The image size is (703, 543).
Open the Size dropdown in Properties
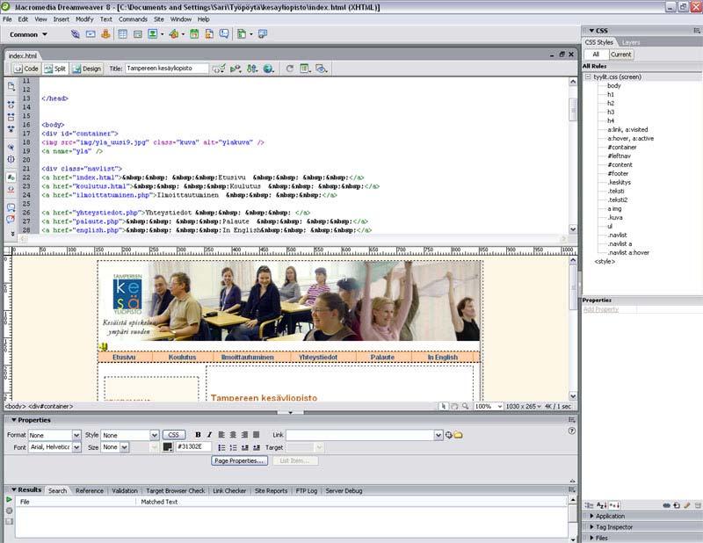pyautogui.click(x=124, y=447)
